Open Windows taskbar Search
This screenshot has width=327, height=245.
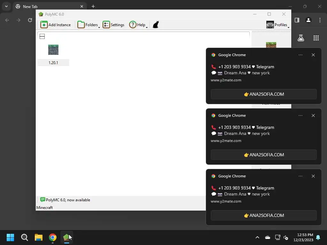coord(24,237)
